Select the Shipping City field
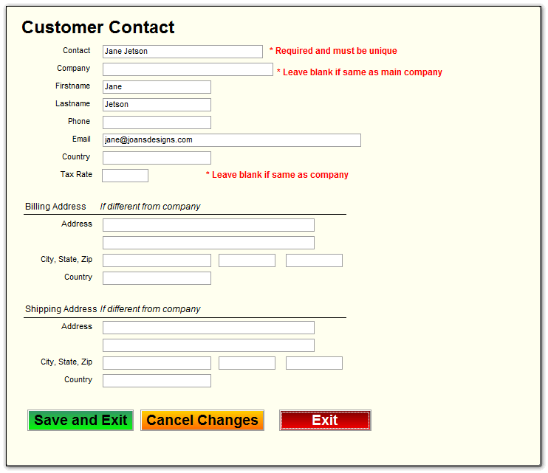 [157, 363]
